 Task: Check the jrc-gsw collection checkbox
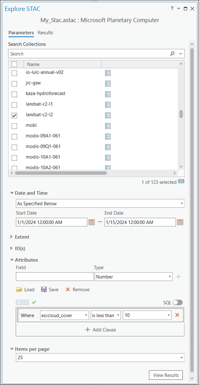tap(14, 83)
